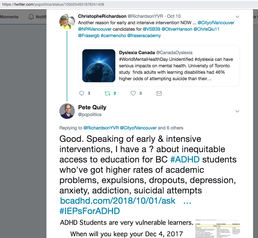The image size is (258, 238).
Task: Like Christophe's tweet with heart icon
Action: (133, 93)
